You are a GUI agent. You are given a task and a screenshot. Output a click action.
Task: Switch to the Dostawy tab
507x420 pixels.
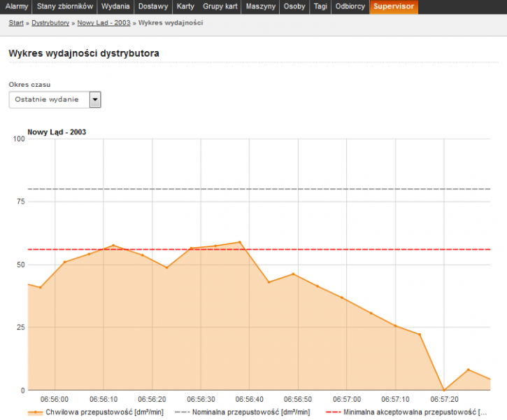tap(153, 6)
